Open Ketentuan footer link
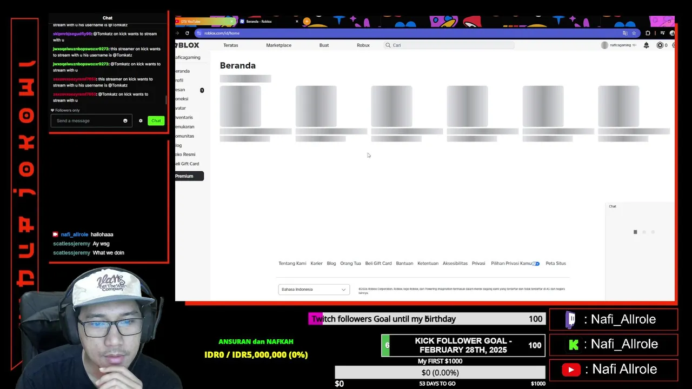 [x=428, y=264]
